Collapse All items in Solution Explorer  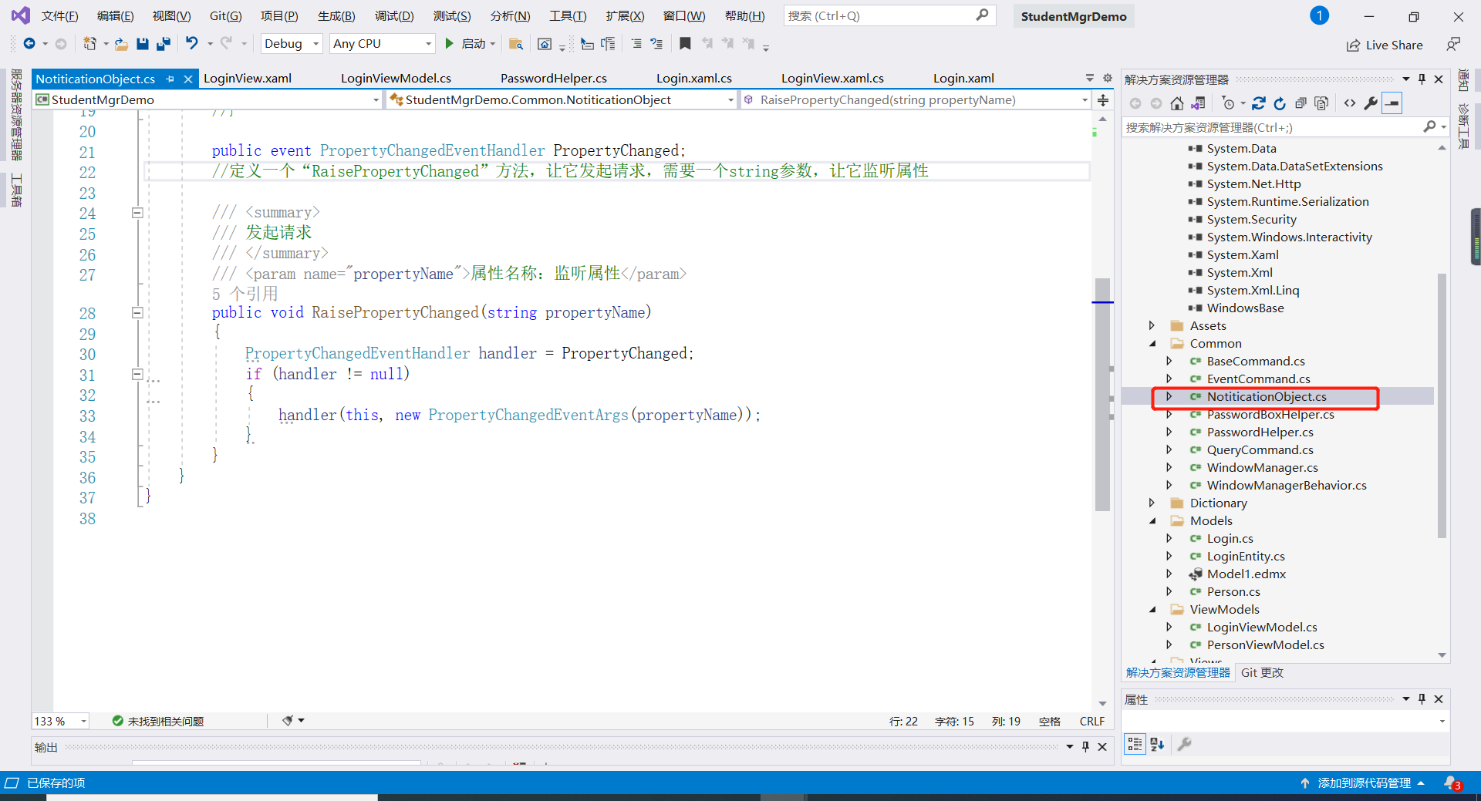(x=1301, y=103)
